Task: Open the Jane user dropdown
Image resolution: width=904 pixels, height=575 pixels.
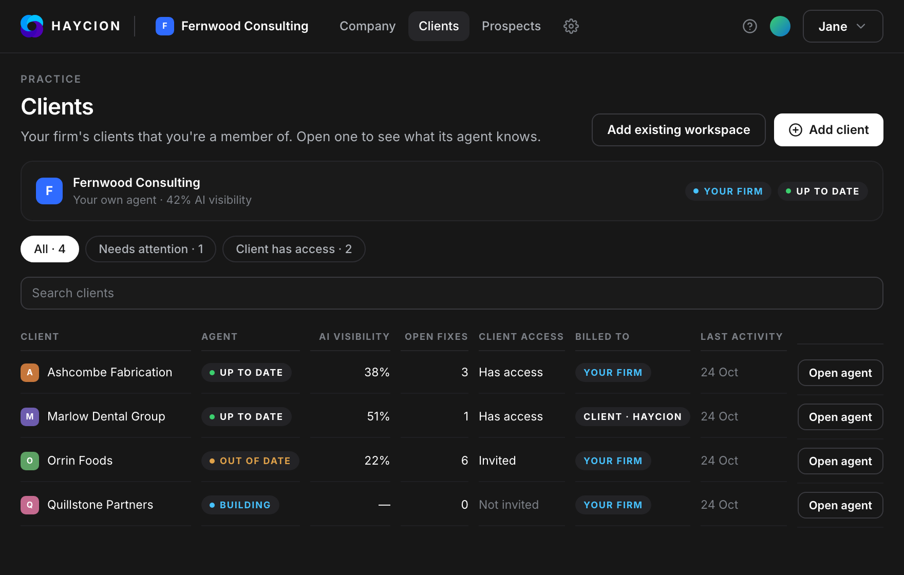Action: pos(843,26)
